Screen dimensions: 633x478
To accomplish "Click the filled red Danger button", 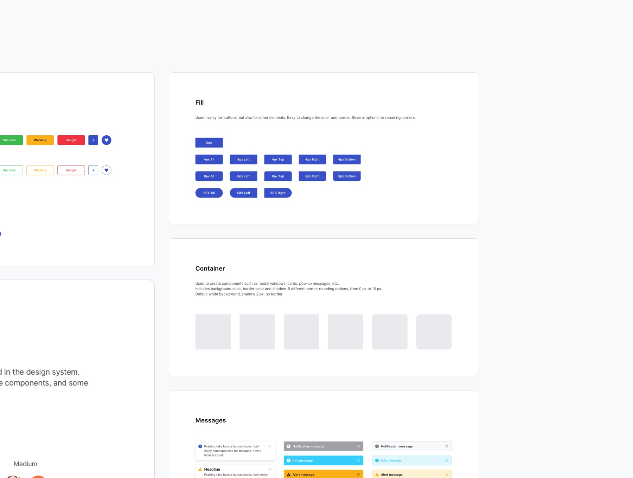I will coord(71,140).
